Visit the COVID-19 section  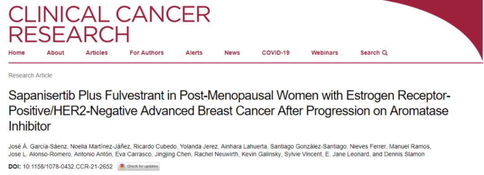276,52
